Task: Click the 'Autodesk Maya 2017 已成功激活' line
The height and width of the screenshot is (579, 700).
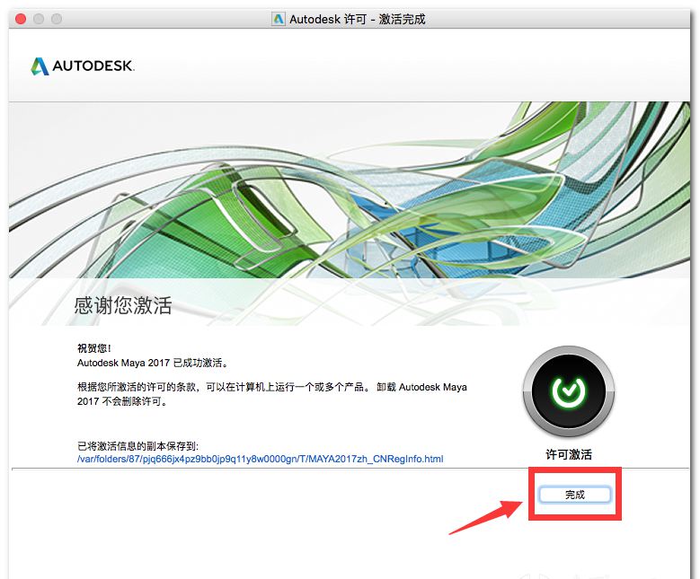Action: click(153, 363)
